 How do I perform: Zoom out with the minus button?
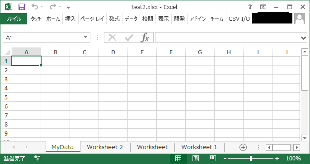point(225,159)
